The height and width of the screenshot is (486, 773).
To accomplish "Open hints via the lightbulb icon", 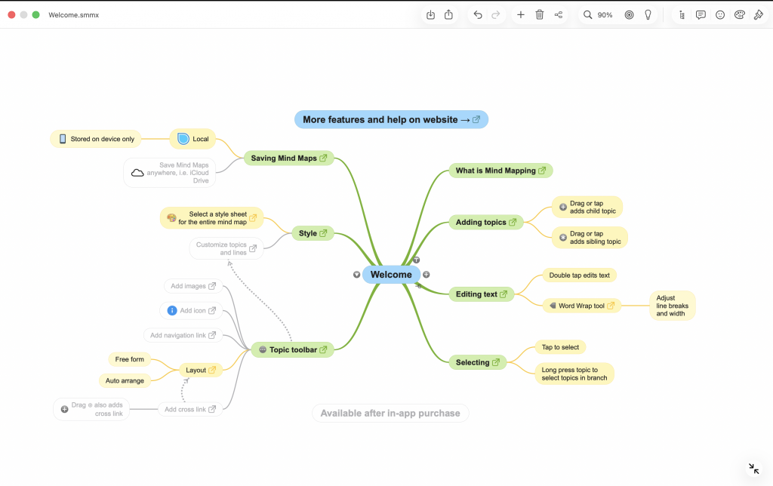I will coord(648,14).
